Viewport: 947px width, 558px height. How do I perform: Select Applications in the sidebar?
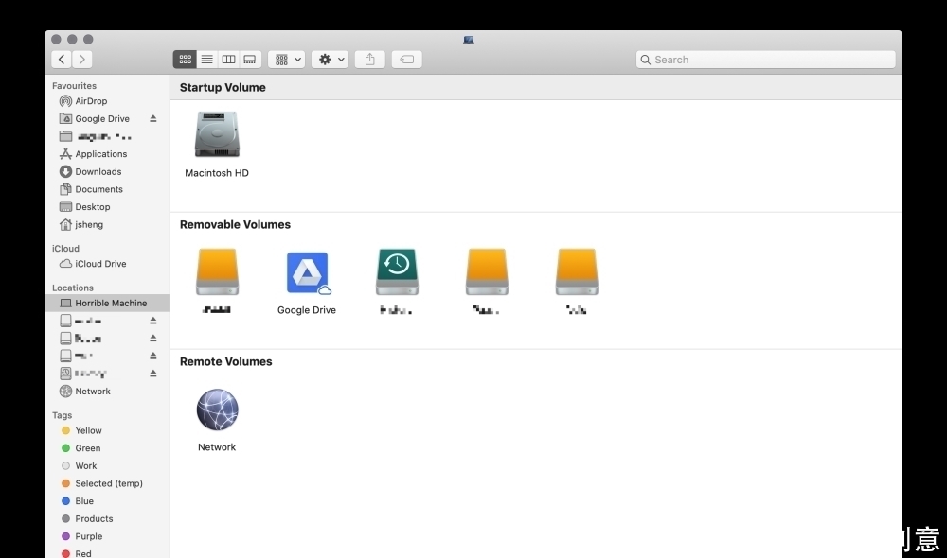point(100,154)
